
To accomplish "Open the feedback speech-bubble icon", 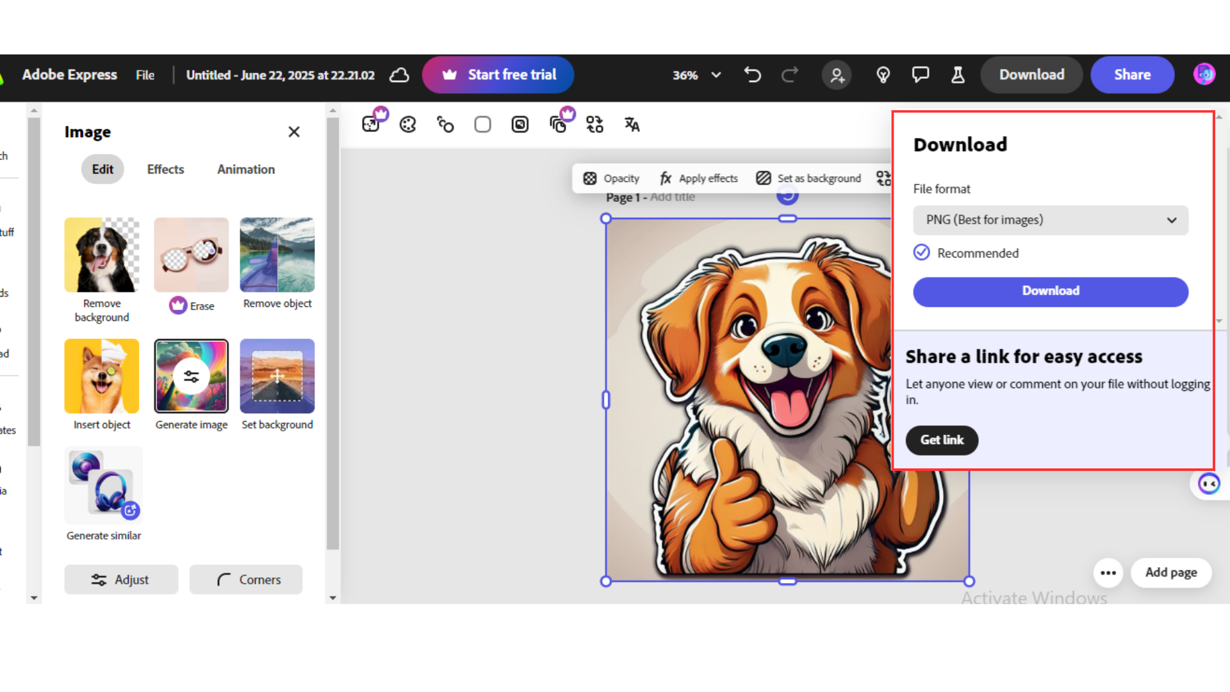I will point(921,75).
